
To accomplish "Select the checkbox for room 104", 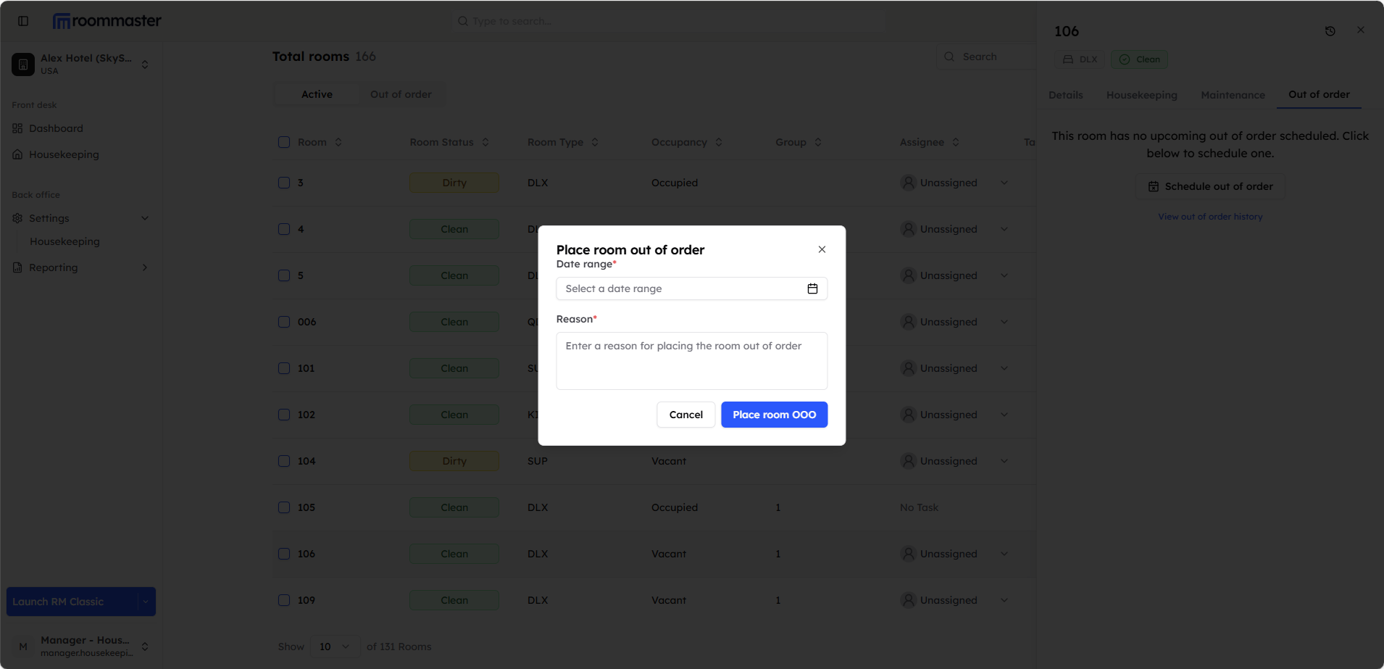I will (x=284, y=461).
